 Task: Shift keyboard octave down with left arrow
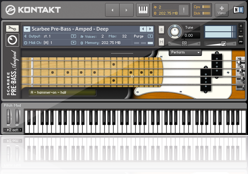[5, 130]
